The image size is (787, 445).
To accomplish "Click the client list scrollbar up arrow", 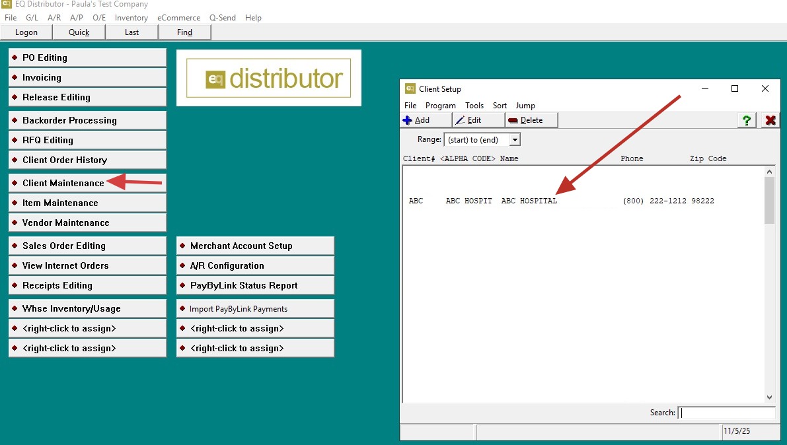I will pyautogui.click(x=769, y=172).
